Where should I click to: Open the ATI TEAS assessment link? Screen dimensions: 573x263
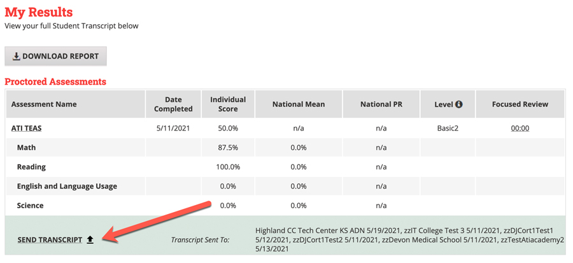pyautogui.click(x=26, y=128)
